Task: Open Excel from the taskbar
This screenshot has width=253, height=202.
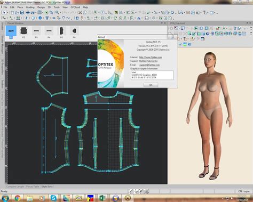Action: tap(102, 198)
